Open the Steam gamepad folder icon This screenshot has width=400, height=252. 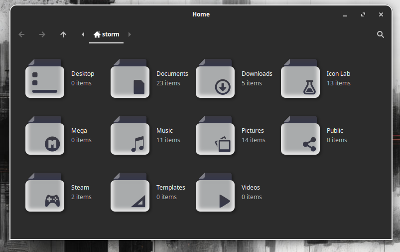pos(45,192)
